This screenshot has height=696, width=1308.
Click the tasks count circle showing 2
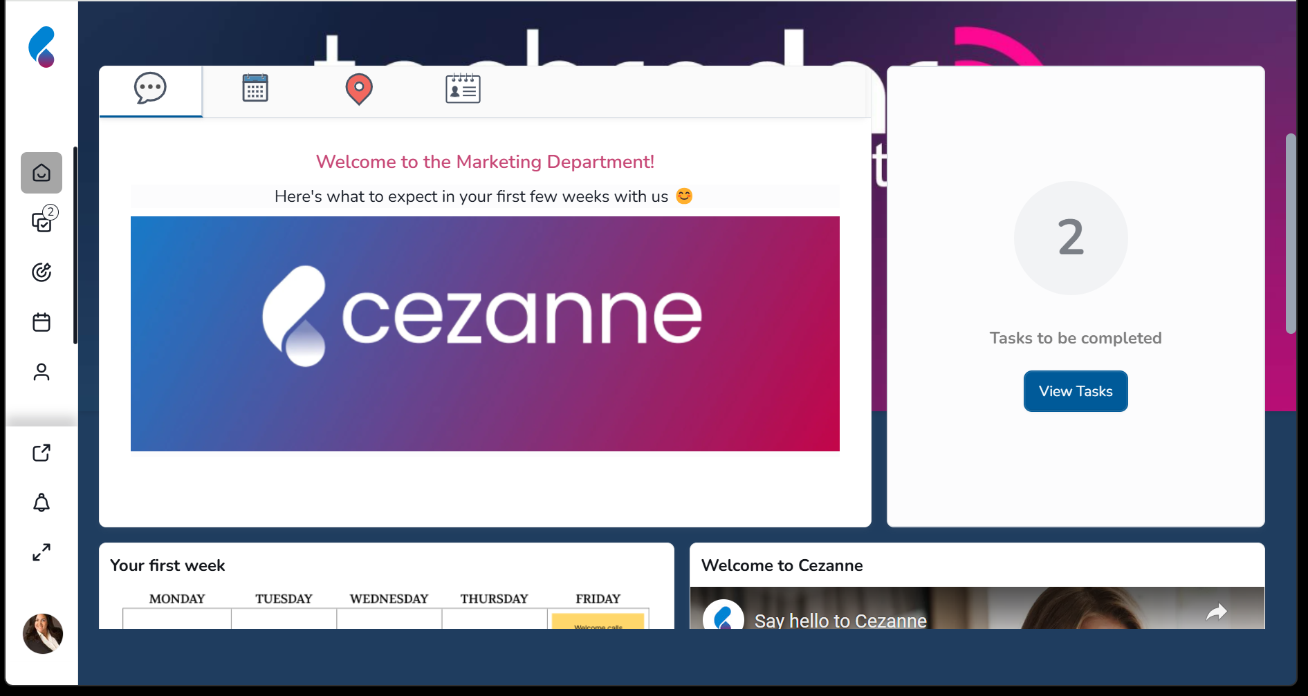pyautogui.click(x=1071, y=238)
